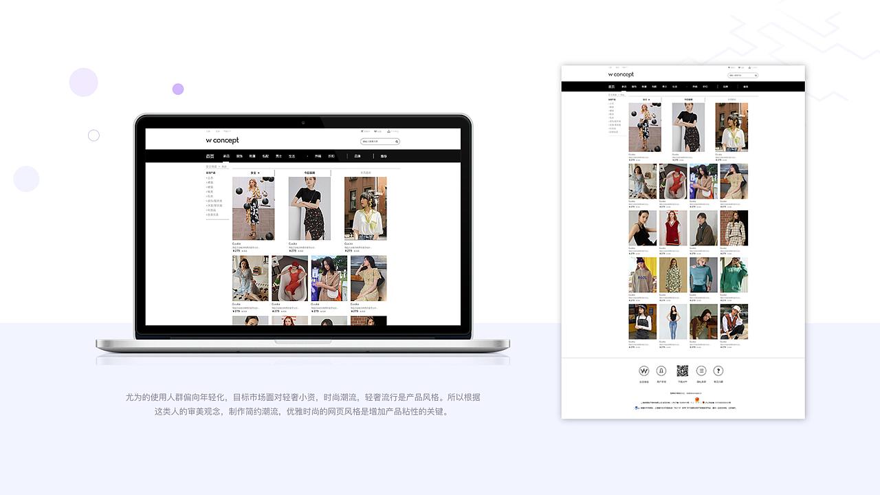Select the 服饰 nav item in the laptop mockup
Image resolution: width=880 pixels, height=495 pixels.
point(239,156)
